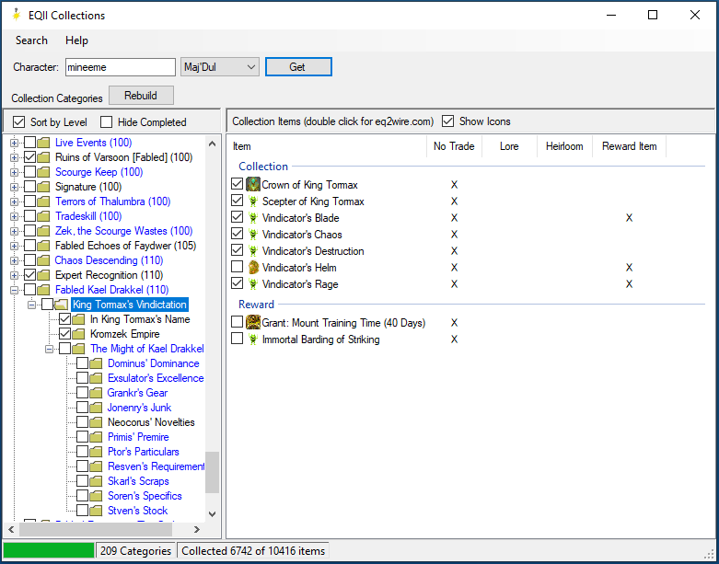Screen dimensions: 719x564
Task: Enable the Hide Completed checkbox
Action: pyautogui.click(x=106, y=121)
